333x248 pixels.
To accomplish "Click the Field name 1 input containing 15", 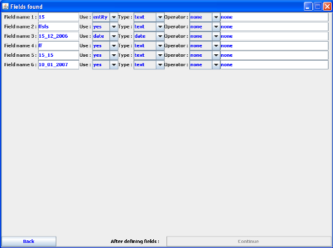I will (58, 17).
